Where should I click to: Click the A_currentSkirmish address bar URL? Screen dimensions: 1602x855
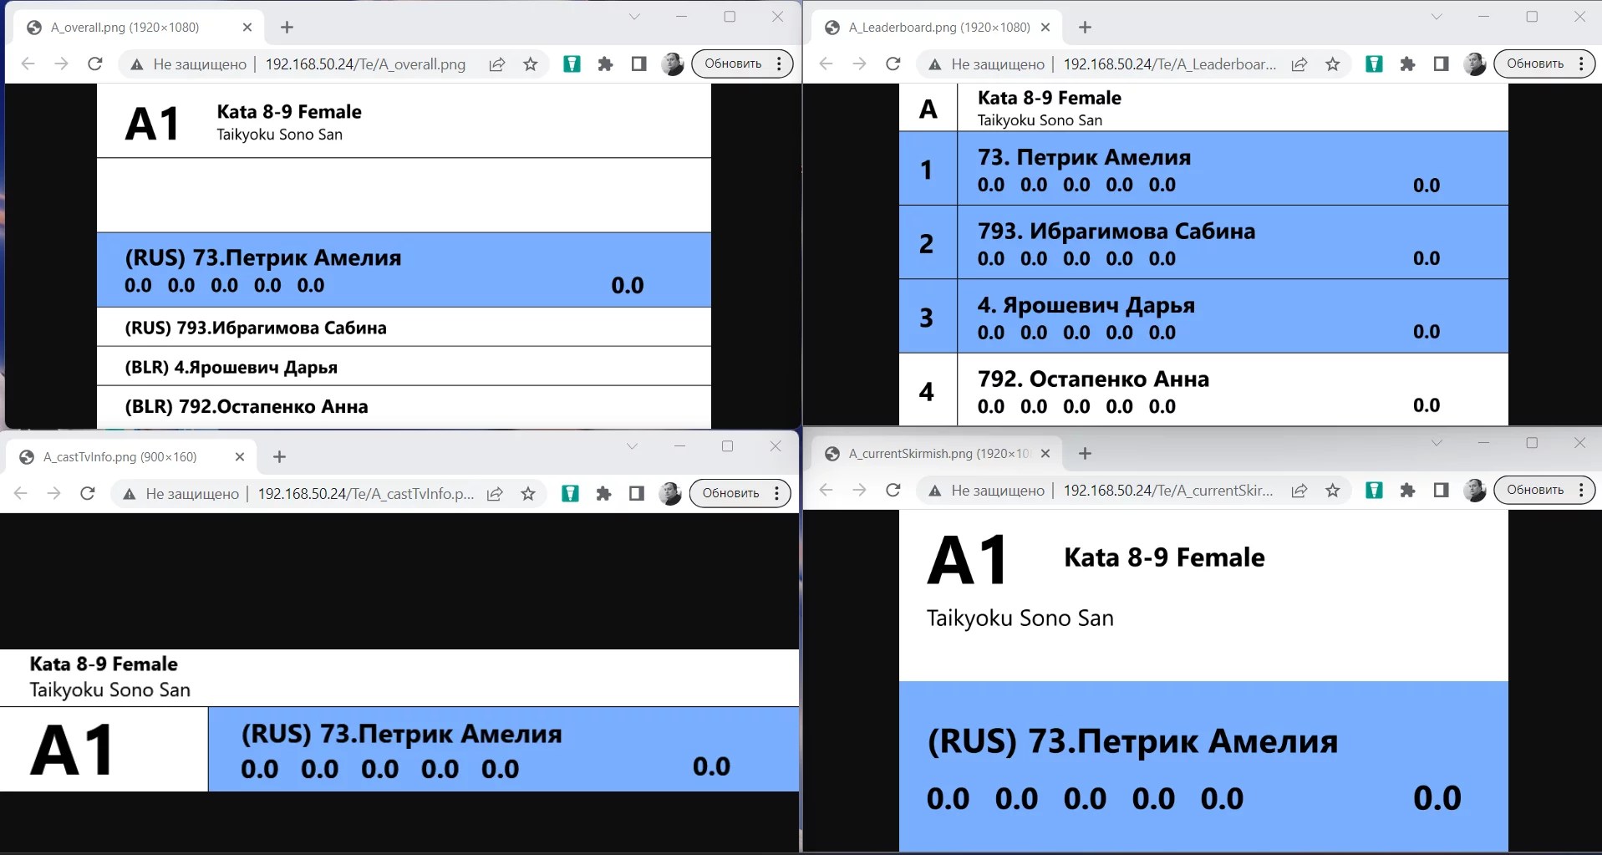point(1167,491)
